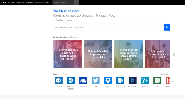Open My flows in navigation
The width and height of the screenshot is (185, 99).
pos(11,2)
